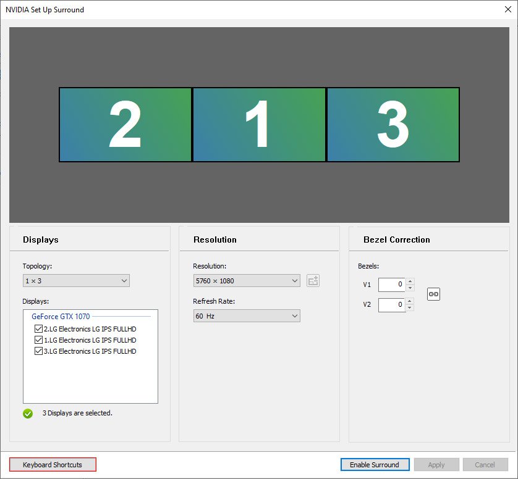Open the Refresh Rate dropdown
This screenshot has width=518, height=479.
coord(247,316)
